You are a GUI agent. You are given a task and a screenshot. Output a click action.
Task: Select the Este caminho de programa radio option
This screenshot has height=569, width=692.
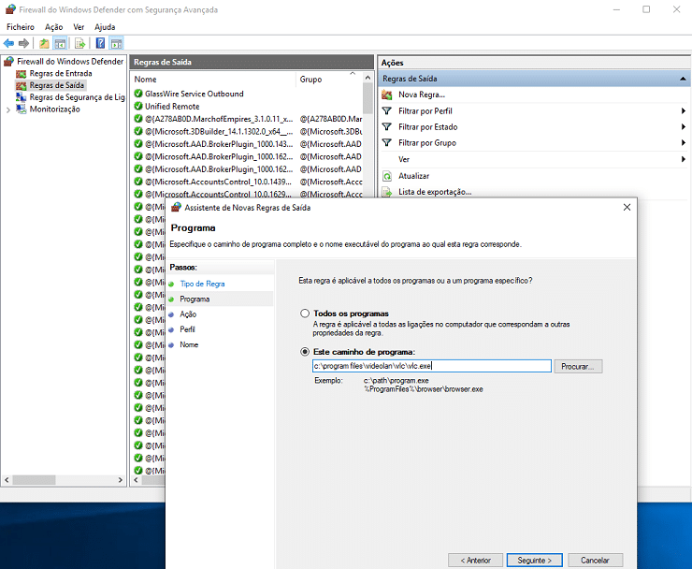[304, 352]
